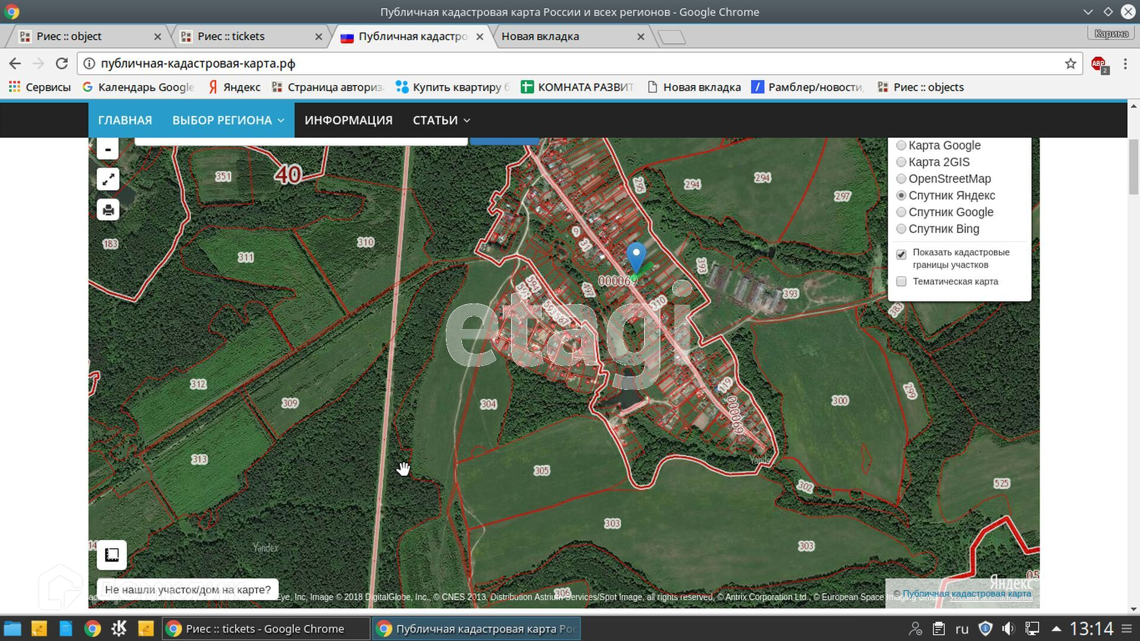1140x641 pixels.
Task: Expand the СТАТЬИ dropdown menu
Action: 441,120
